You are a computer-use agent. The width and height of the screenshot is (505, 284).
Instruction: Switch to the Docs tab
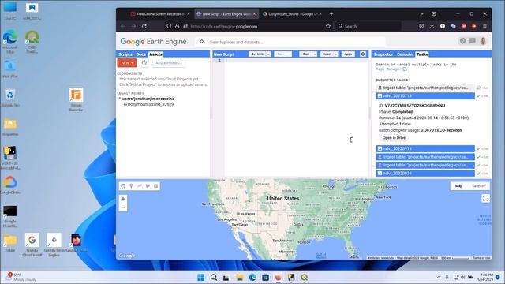pos(140,54)
